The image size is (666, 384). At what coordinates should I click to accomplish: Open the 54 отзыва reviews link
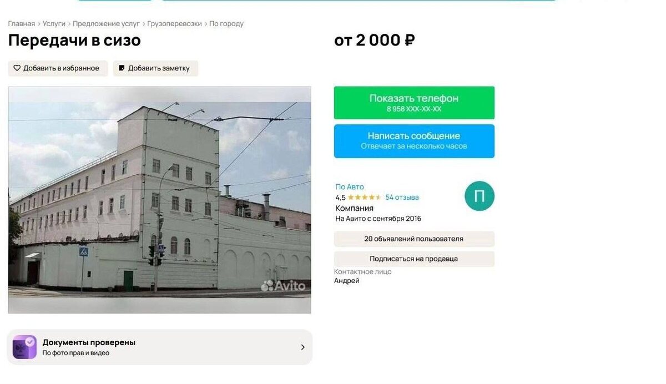click(402, 198)
